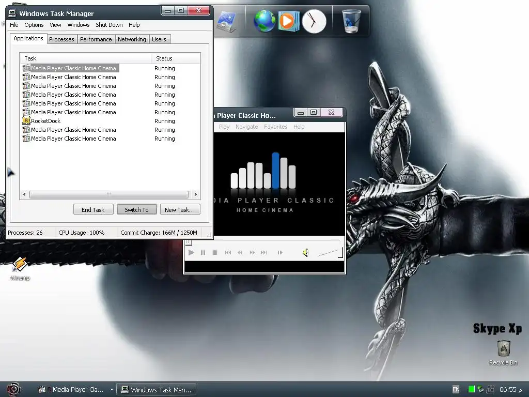Click the grey tray icon beside the clock
Image resolution: width=529 pixels, height=397 pixels.
(491, 389)
